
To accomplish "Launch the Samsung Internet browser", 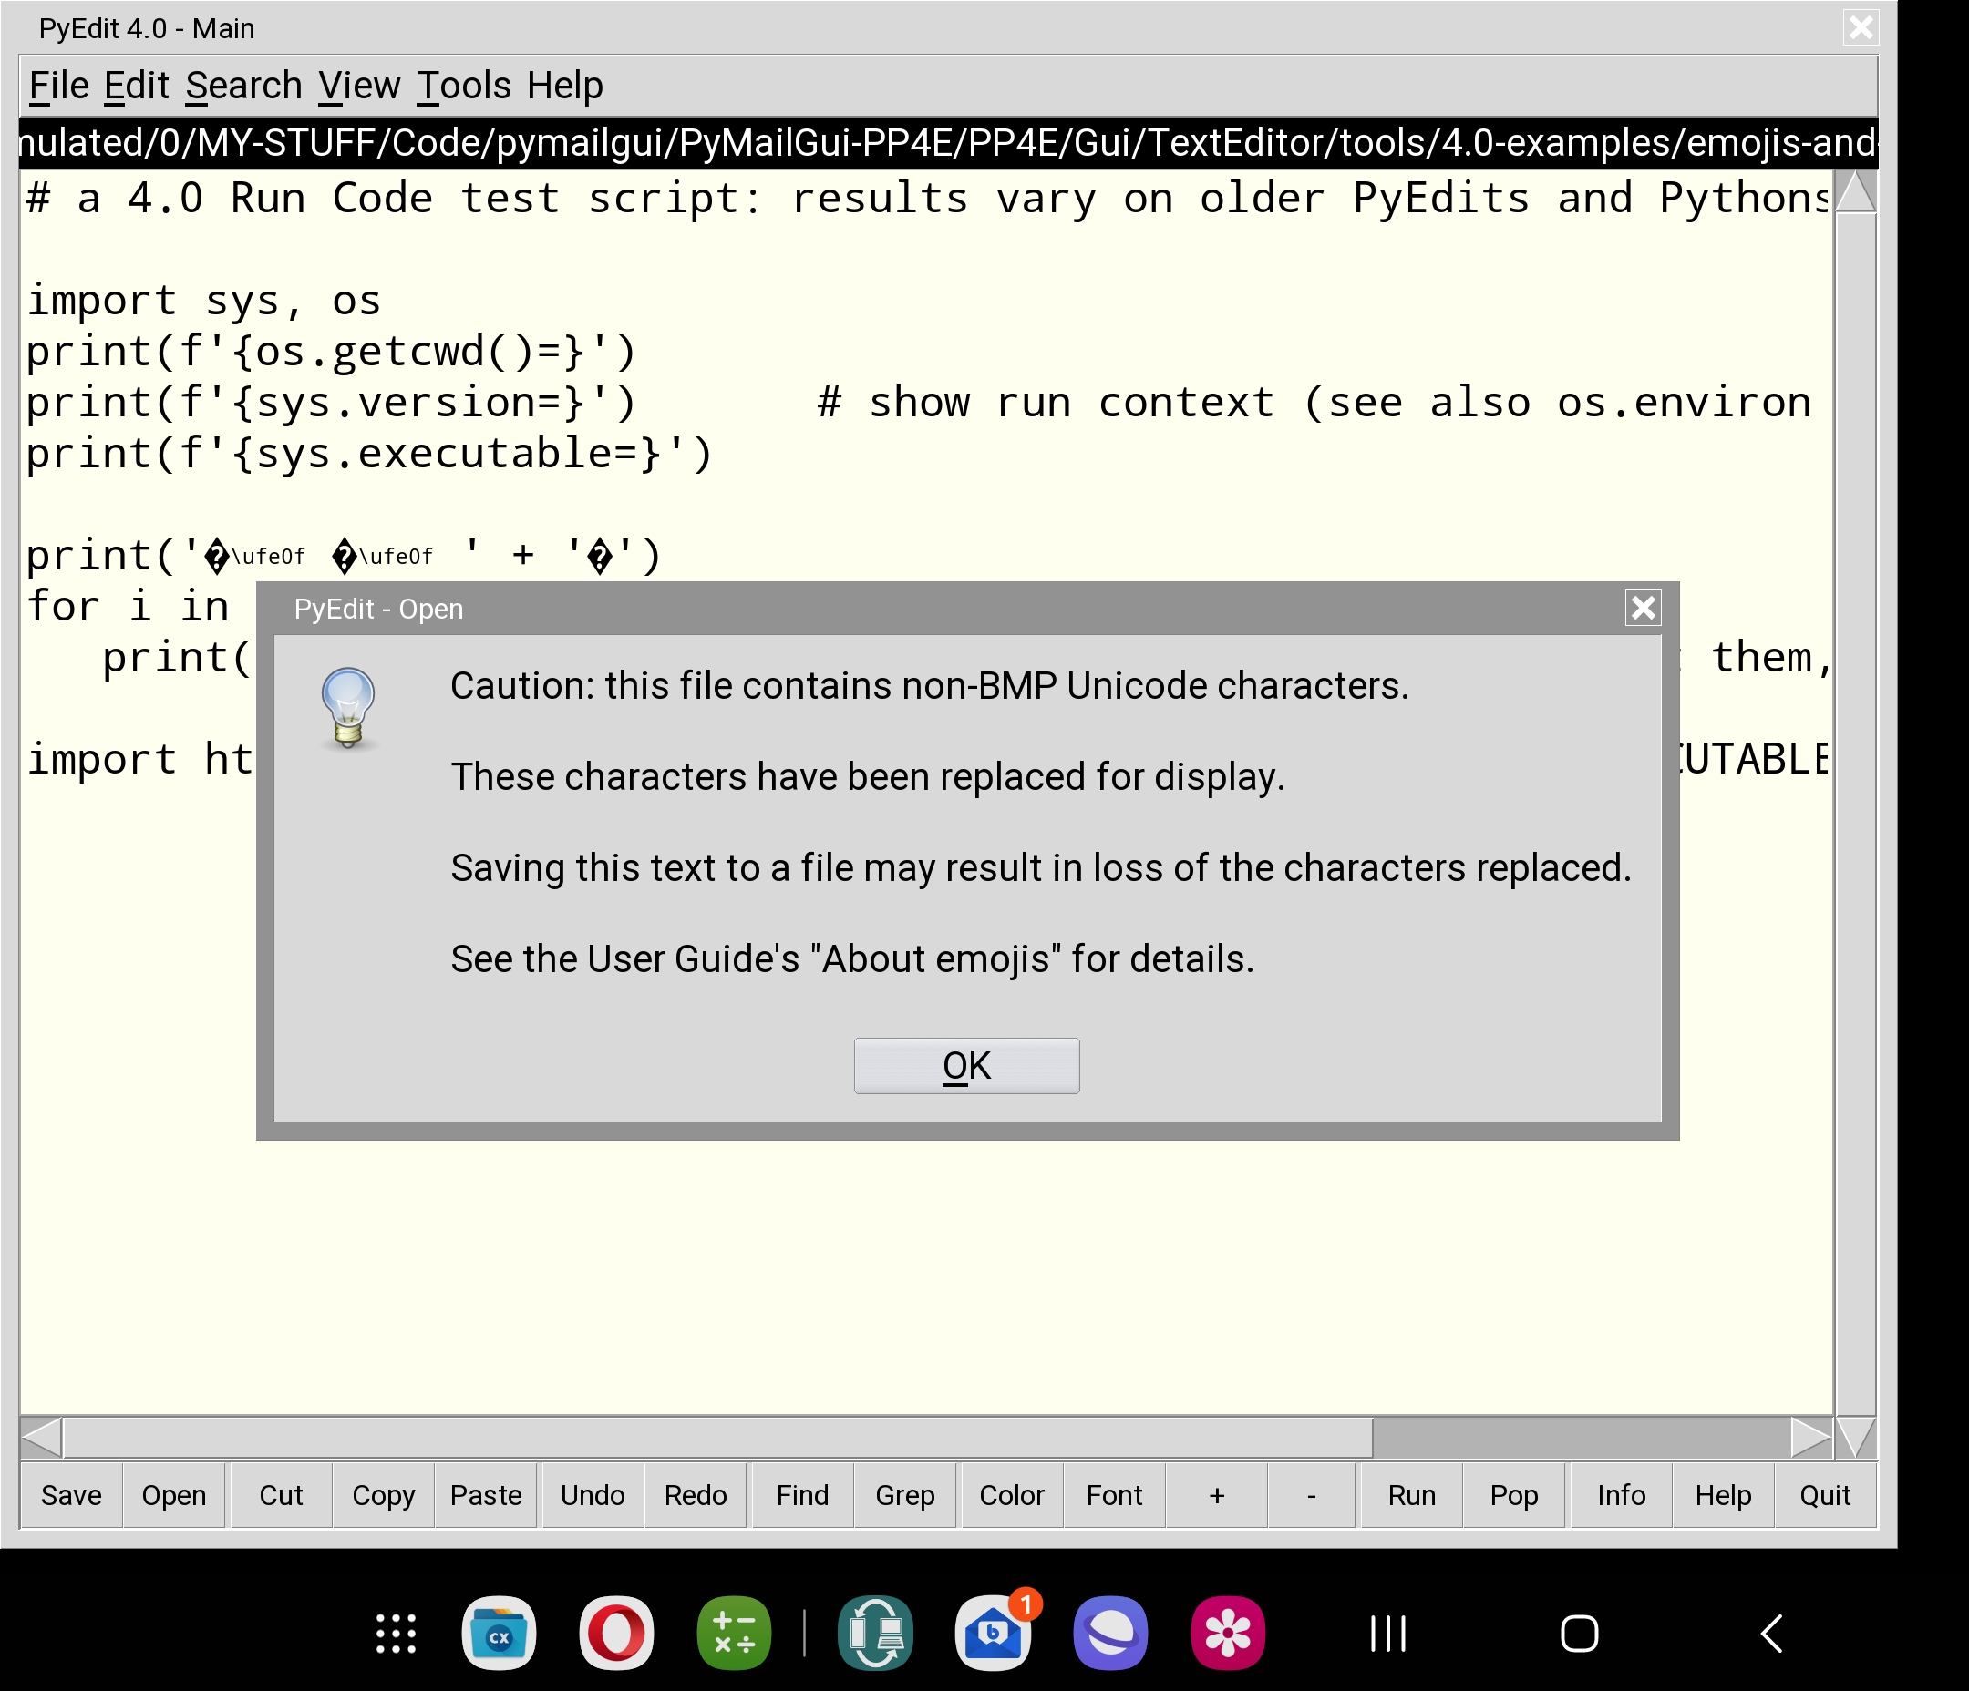I will tap(1111, 1634).
